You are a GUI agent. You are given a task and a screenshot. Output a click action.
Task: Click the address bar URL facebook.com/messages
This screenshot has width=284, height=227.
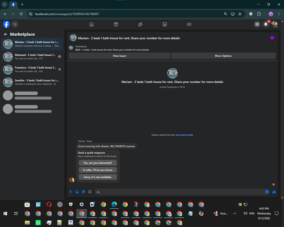click(67, 14)
